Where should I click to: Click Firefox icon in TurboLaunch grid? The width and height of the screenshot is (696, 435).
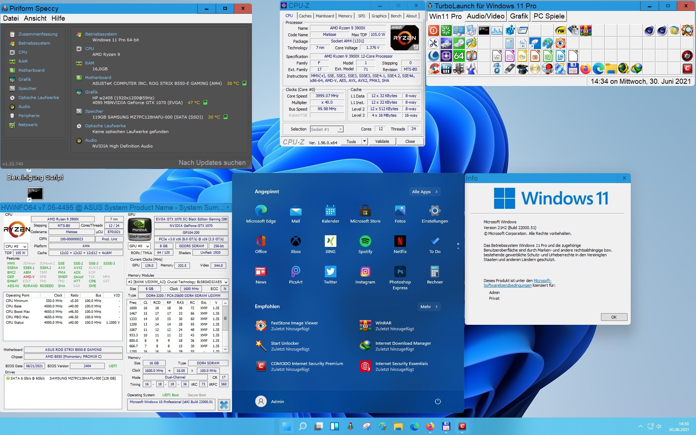click(x=585, y=69)
